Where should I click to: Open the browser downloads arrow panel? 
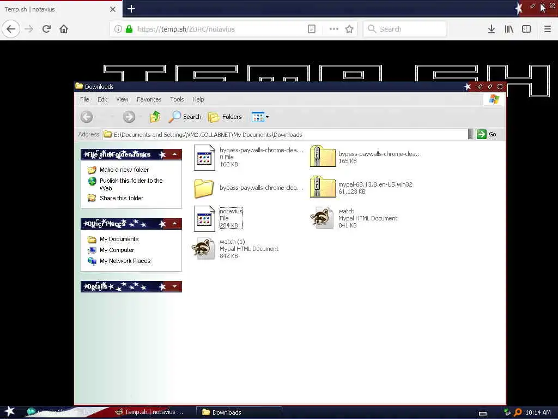click(x=491, y=29)
